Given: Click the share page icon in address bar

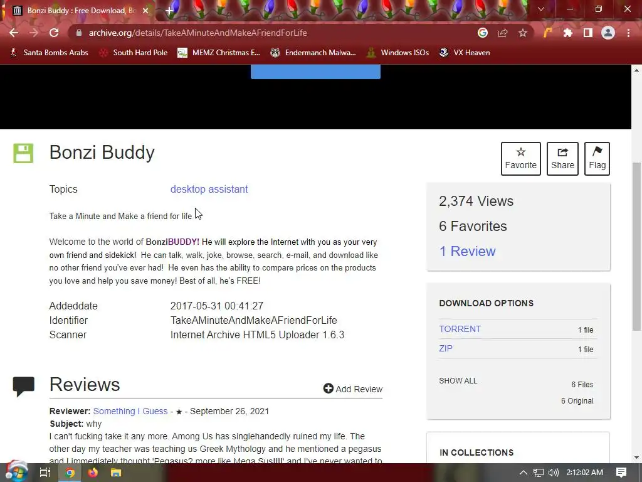Looking at the screenshot, I should pos(503,33).
